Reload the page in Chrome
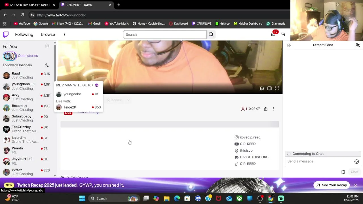 (x=22, y=15)
